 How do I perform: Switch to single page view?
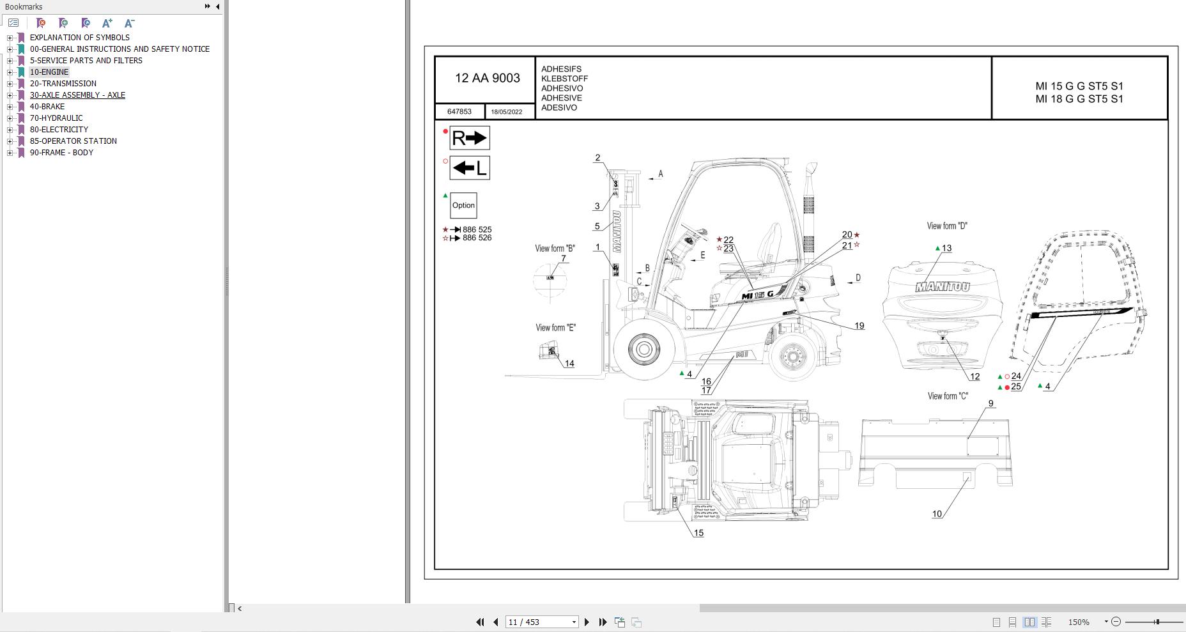(x=996, y=622)
